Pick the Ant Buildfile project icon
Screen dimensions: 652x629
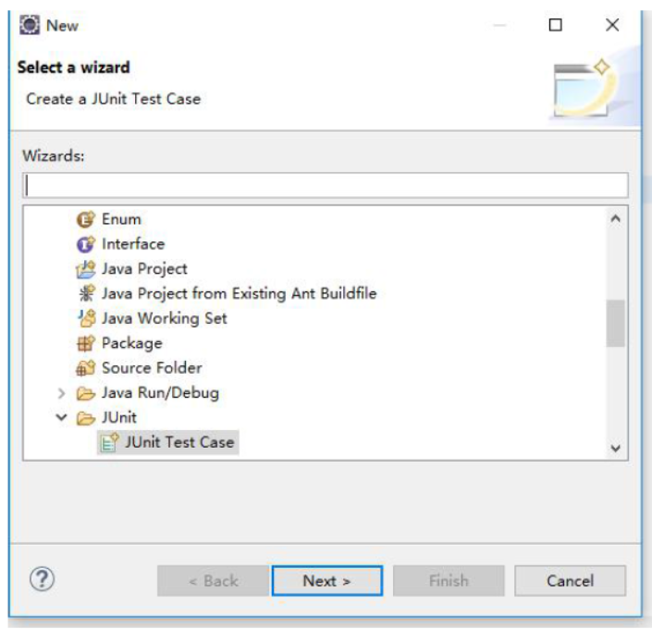[87, 293]
